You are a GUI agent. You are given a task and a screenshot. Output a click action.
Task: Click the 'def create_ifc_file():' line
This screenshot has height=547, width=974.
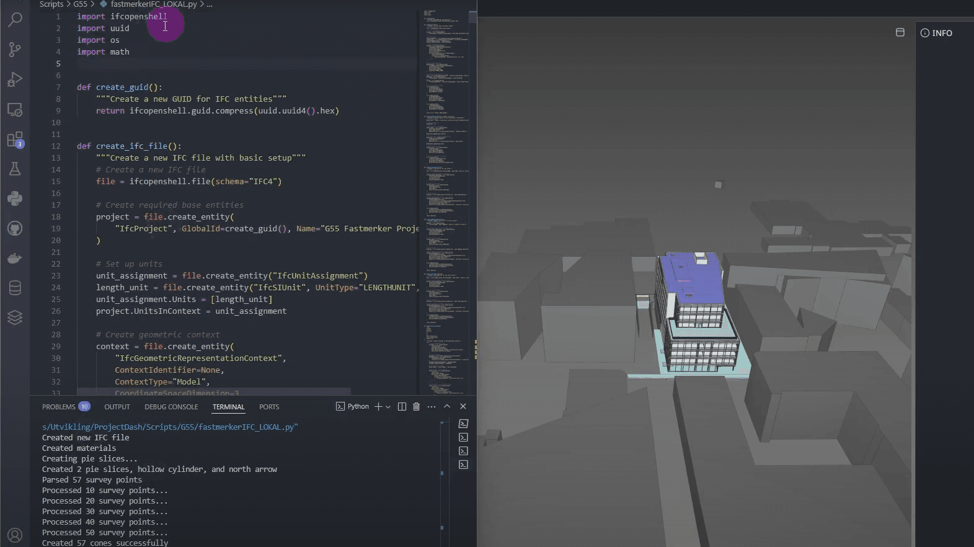coord(129,146)
